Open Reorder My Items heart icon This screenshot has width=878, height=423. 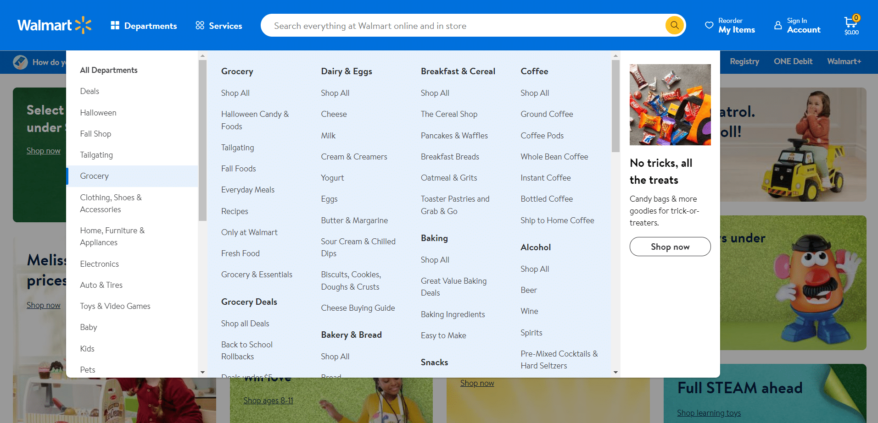click(x=709, y=25)
